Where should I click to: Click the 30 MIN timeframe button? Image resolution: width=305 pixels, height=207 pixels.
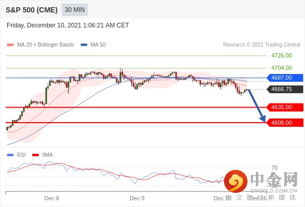pyautogui.click(x=74, y=10)
